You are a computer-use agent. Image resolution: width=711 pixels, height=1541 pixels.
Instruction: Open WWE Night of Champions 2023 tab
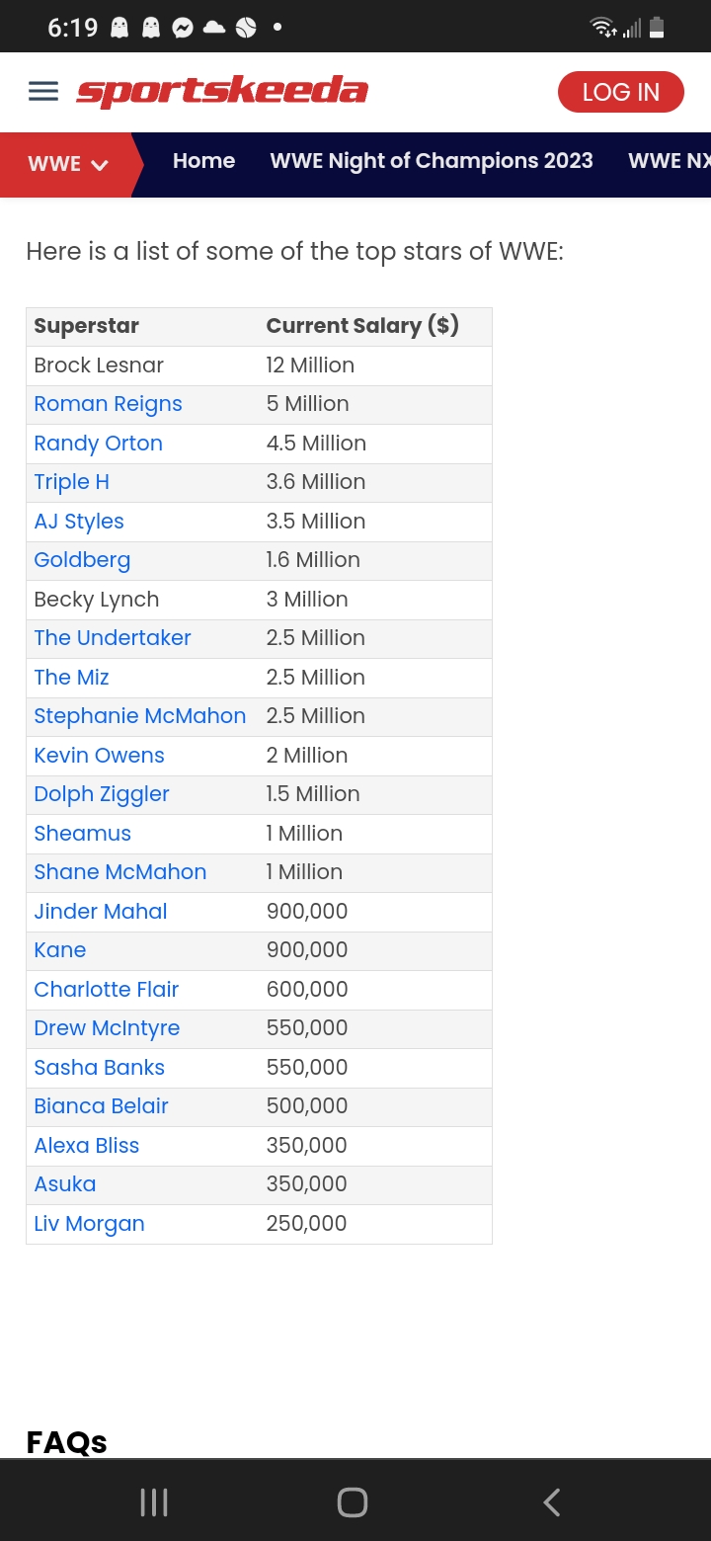[432, 161]
